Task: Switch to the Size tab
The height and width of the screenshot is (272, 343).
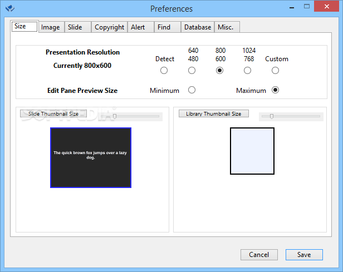Action: click(x=24, y=27)
